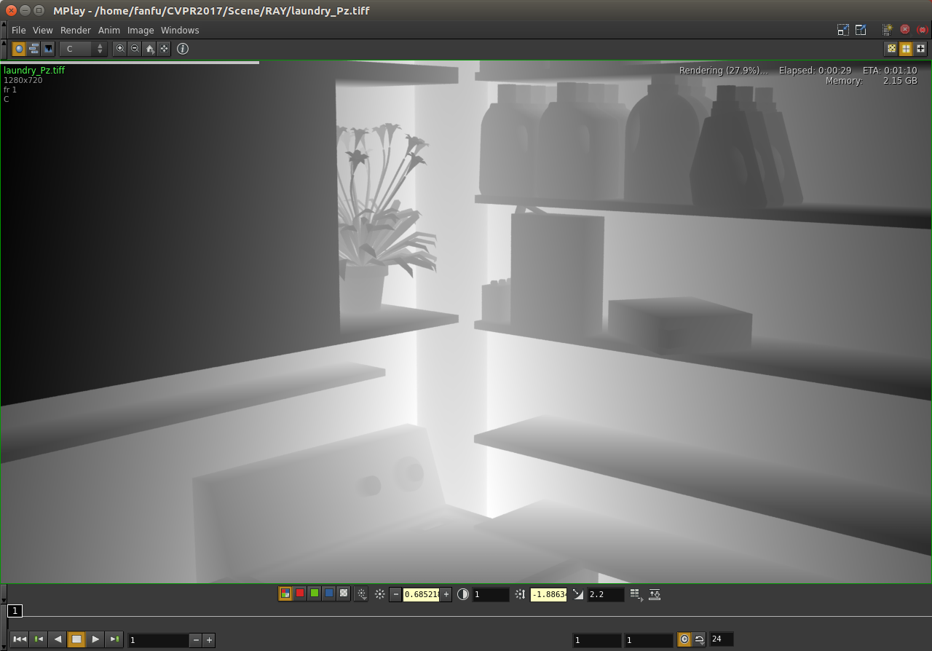Select the image view mode icon

19,49
